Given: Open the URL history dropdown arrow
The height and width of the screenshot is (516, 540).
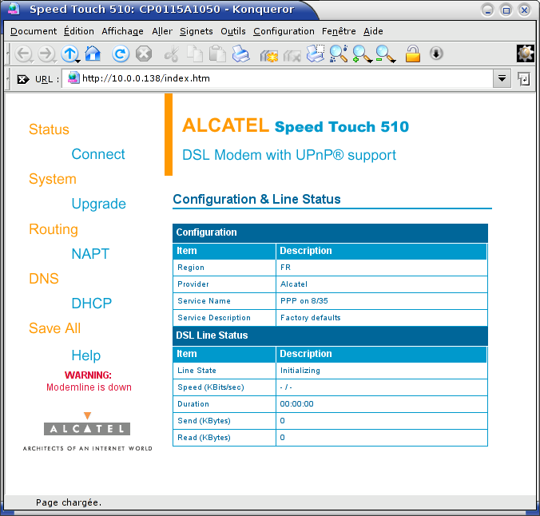Looking at the screenshot, I should pos(502,79).
